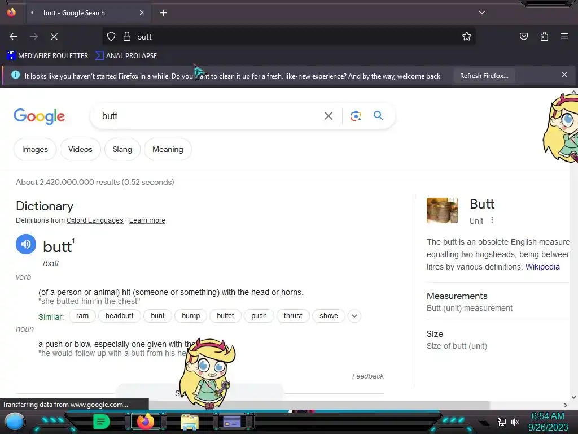
Task: Open the Extensions puzzle icon
Action: click(544, 37)
